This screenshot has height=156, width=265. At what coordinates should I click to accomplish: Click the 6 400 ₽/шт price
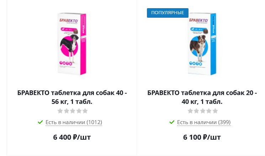(x=72, y=137)
